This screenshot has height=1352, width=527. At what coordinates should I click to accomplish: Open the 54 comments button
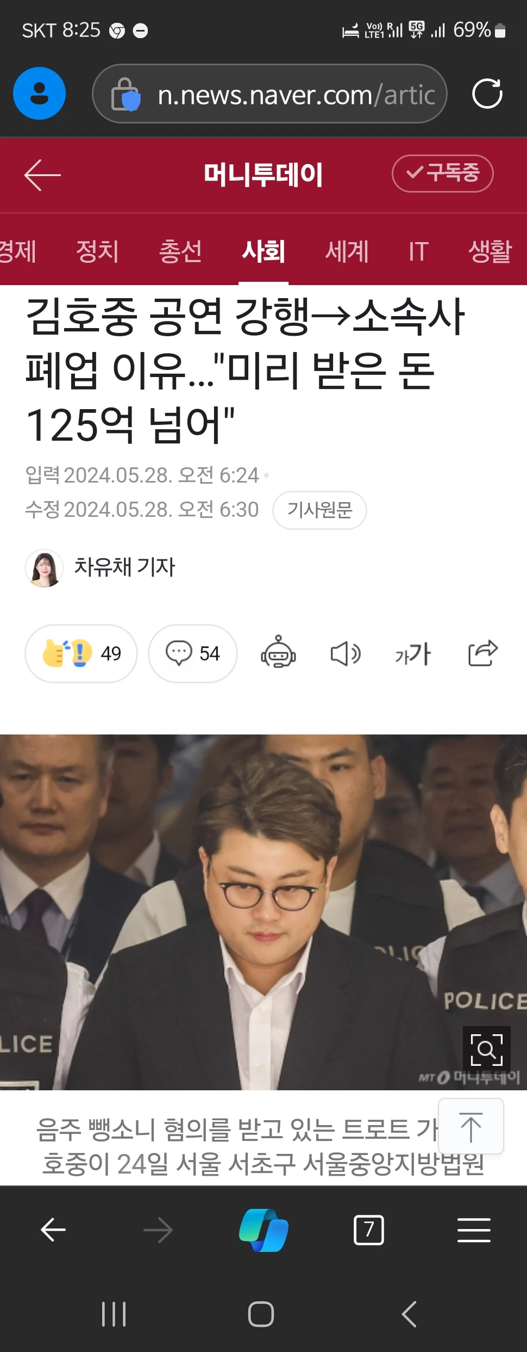coord(193,653)
